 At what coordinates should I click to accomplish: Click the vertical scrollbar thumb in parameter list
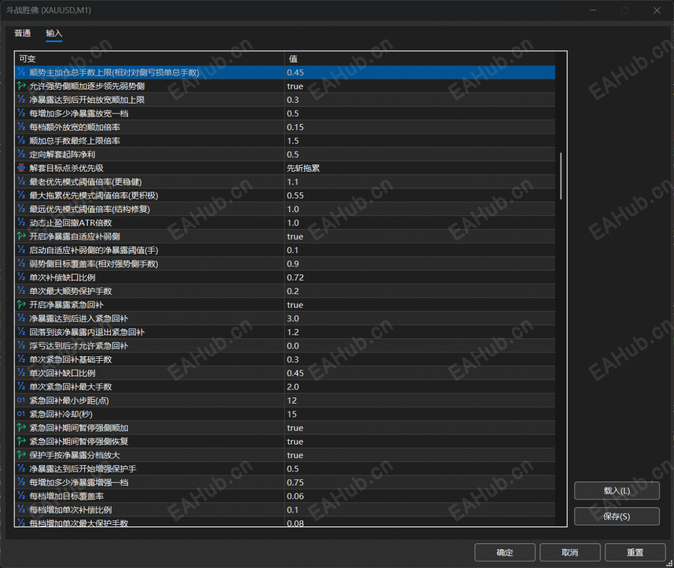[x=561, y=176]
